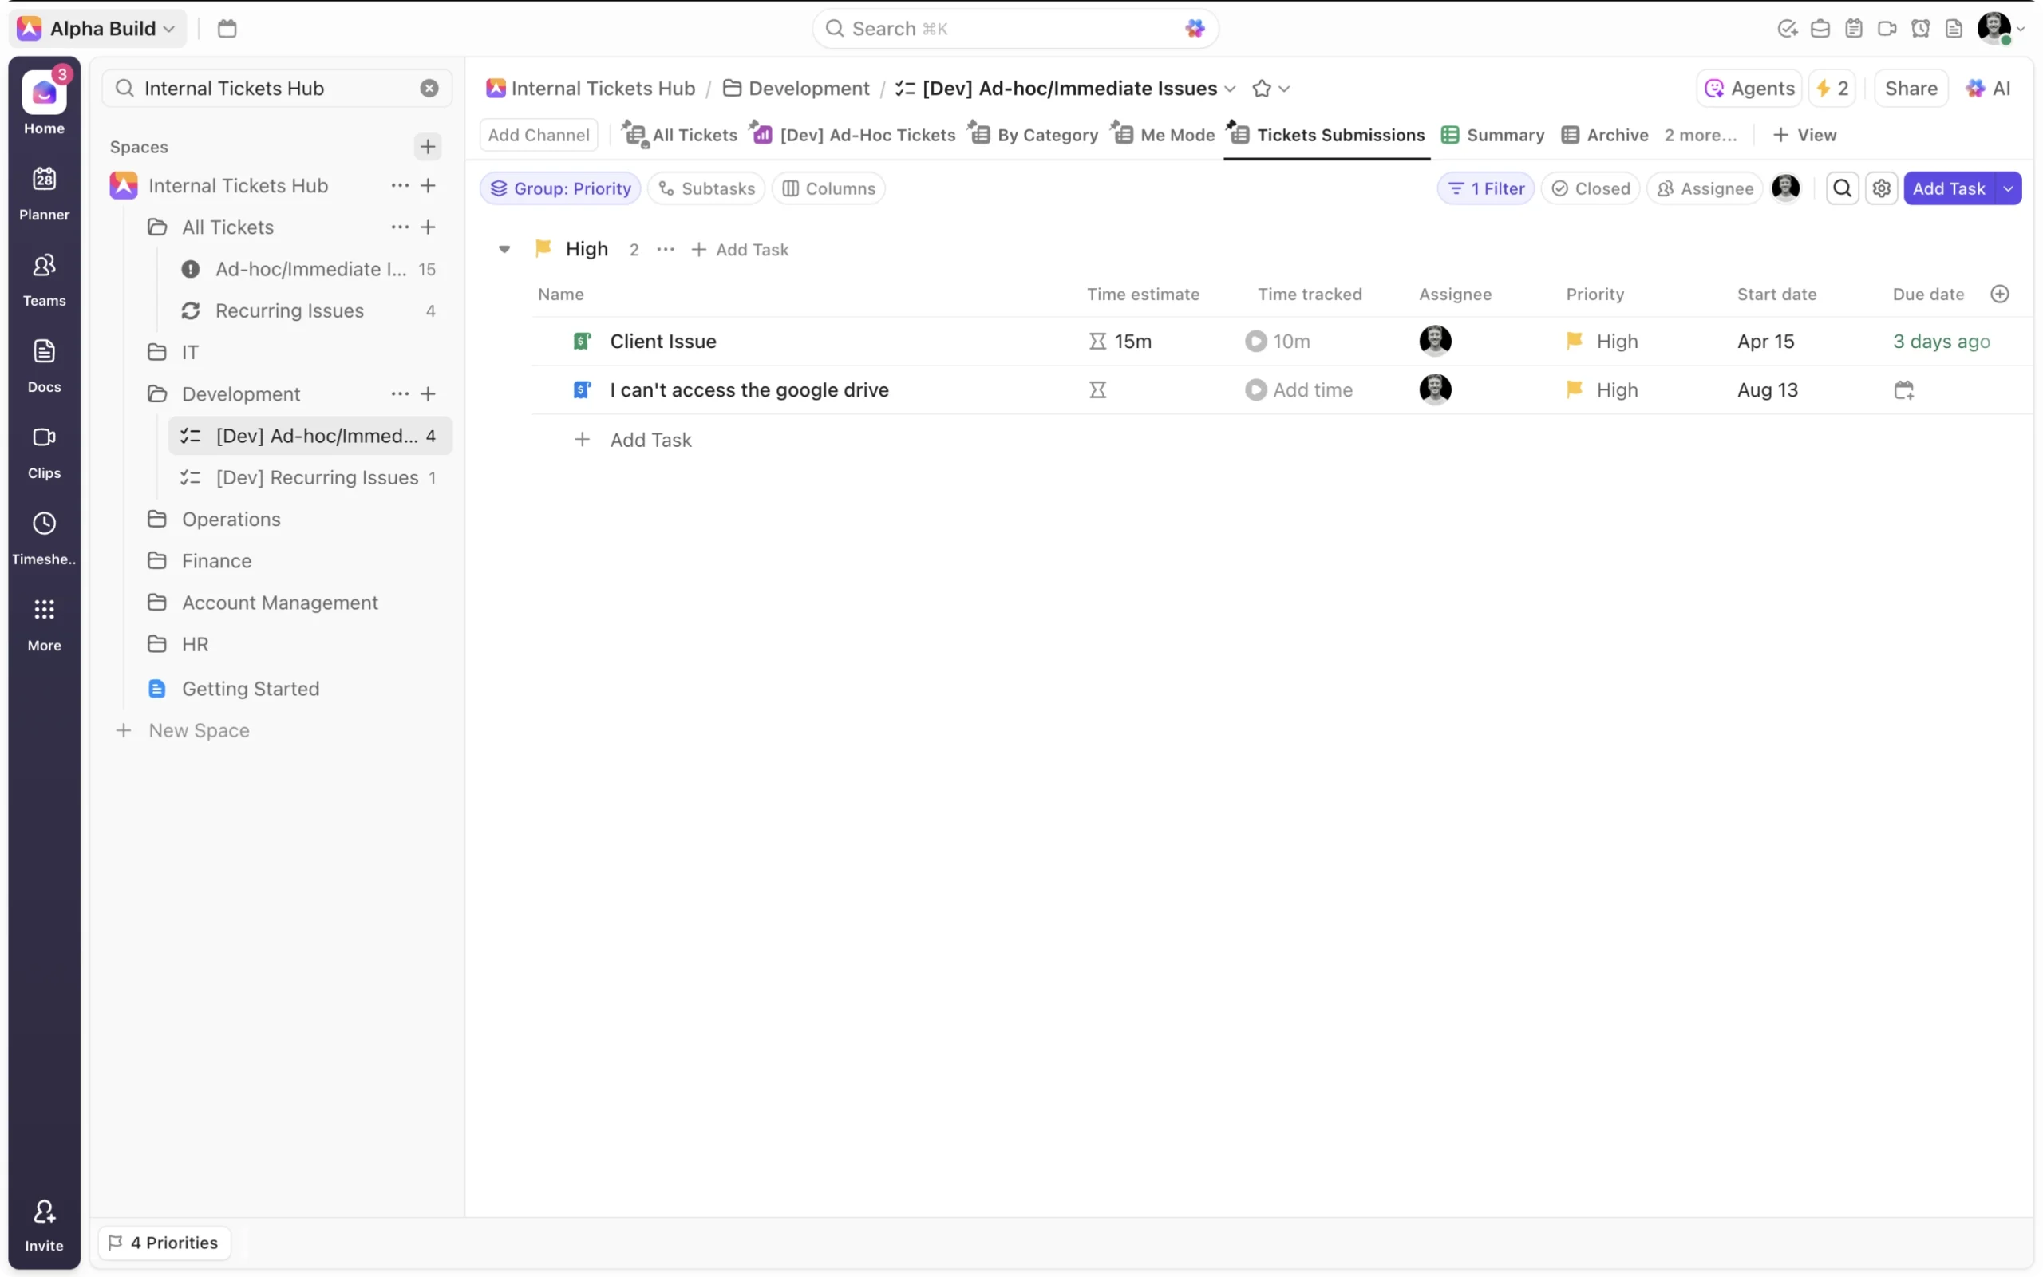Start time tracking play icon for Client Issue

[1255, 342]
